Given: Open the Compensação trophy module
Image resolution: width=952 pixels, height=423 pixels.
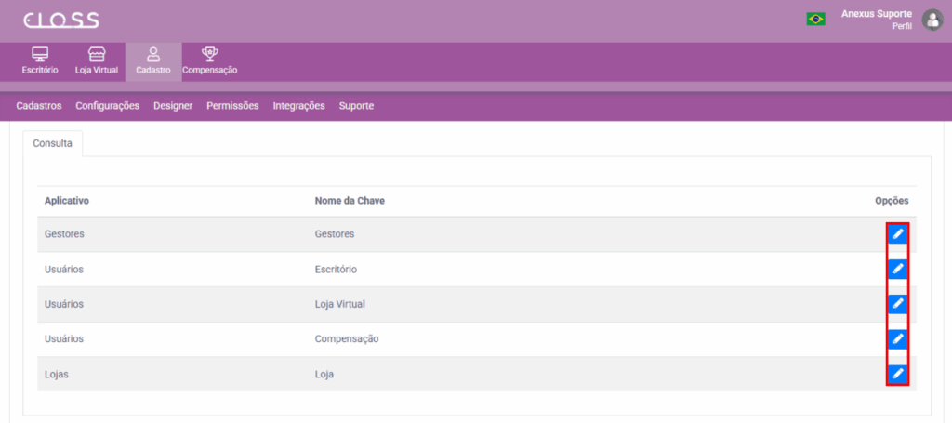Looking at the screenshot, I should 209,60.
